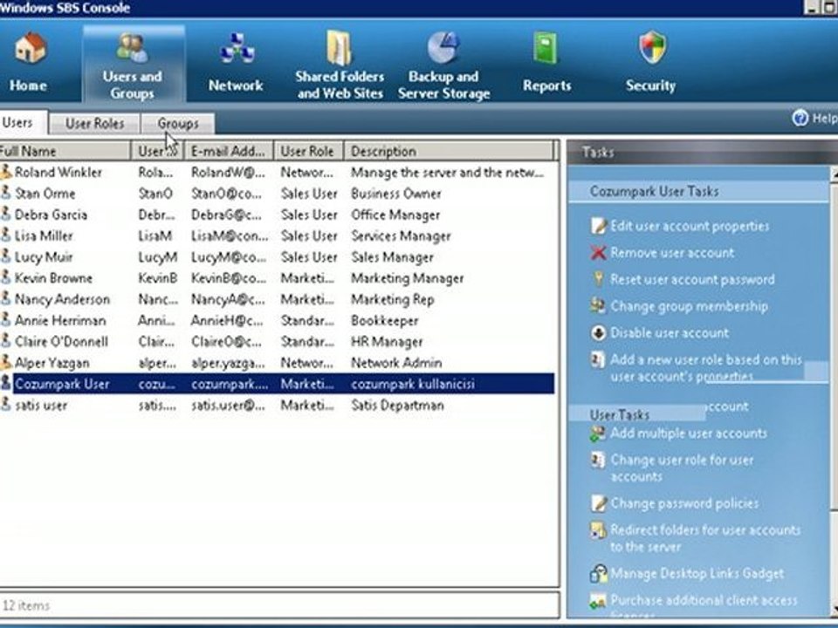Click Add multiple user accounts link
The image size is (838, 628).
click(x=689, y=433)
